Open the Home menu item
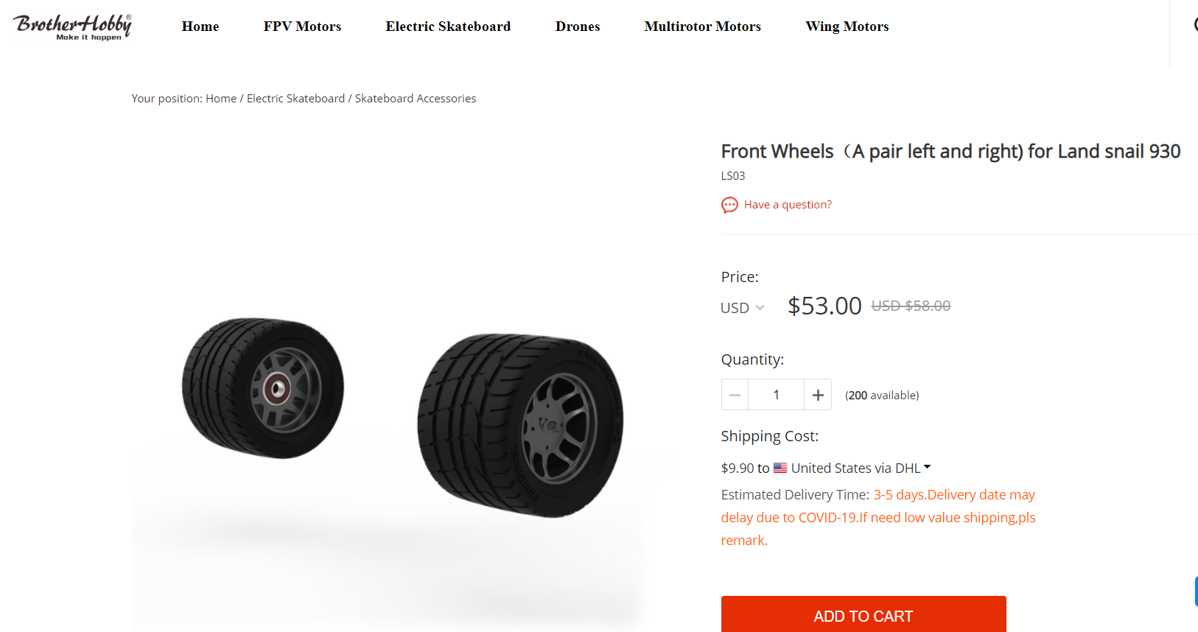Screen dimensions: 1198x632 pyautogui.click(x=200, y=27)
